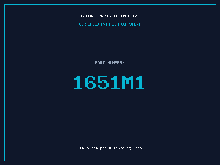
Task: Click the final digit 1 after the M
Action: click(140, 82)
